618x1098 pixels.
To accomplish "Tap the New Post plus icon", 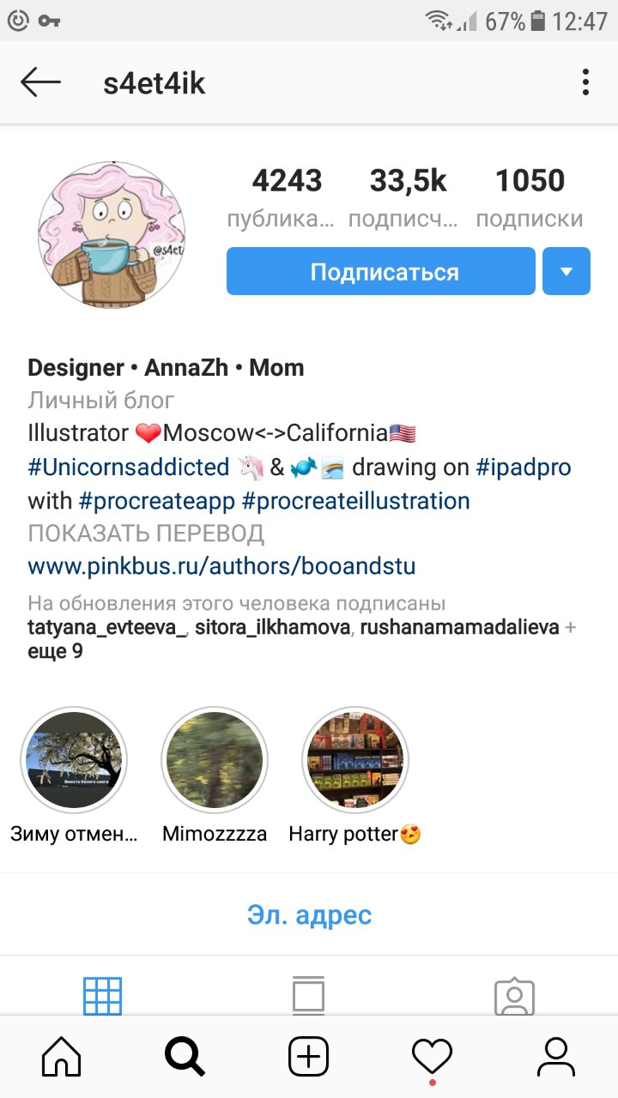I will [309, 1057].
